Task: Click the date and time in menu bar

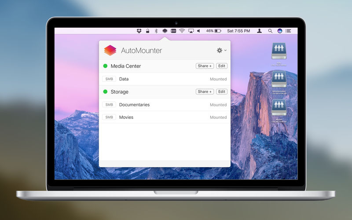Action: [239, 31]
